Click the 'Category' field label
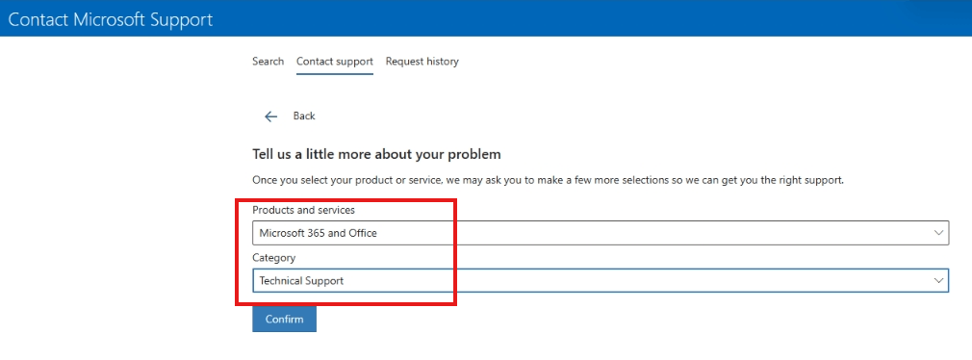The width and height of the screenshot is (972, 360). coord(274,257)
